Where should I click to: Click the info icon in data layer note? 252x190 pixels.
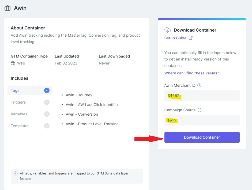coord(16,173)
